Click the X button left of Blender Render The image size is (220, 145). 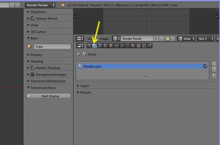pos(17,5)
